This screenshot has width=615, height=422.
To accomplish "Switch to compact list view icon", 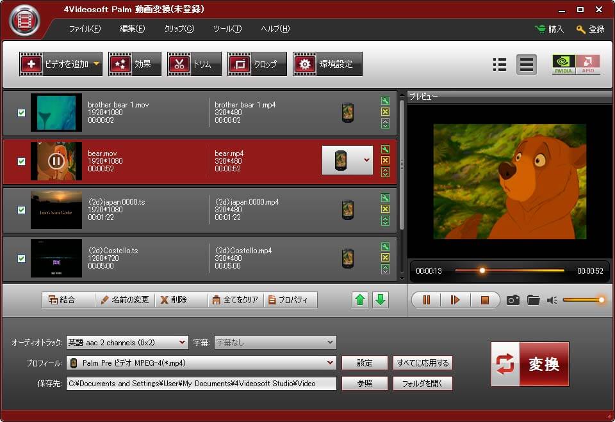I will pyautogui.click(x=500, y=65).
